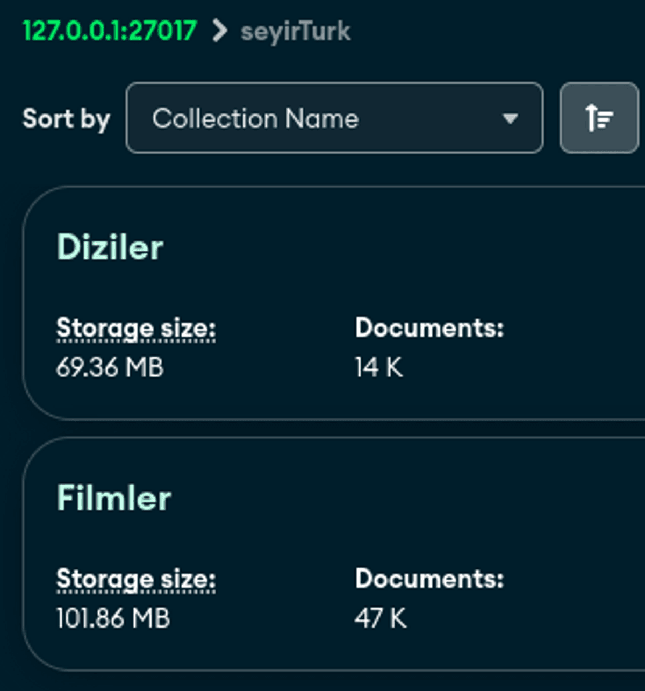Click the Filmler Storage size label

click(136, 579)
